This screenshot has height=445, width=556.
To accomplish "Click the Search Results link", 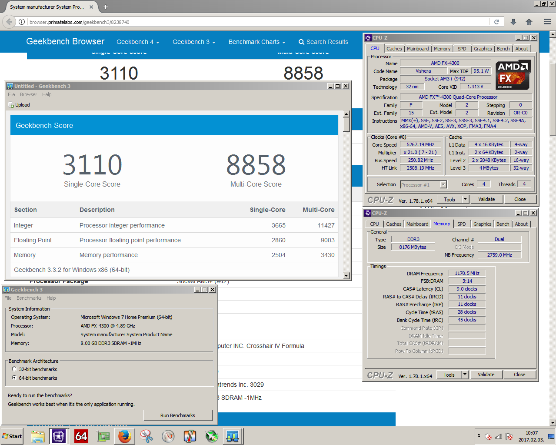I will 323,42.
